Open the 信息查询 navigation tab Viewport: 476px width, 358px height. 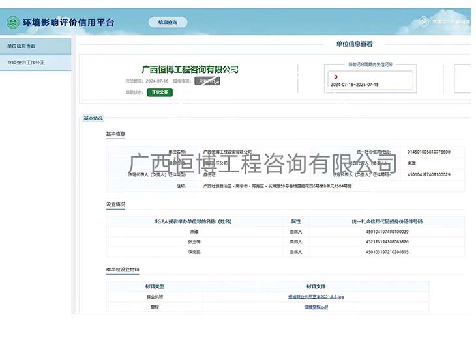(168, 22)
